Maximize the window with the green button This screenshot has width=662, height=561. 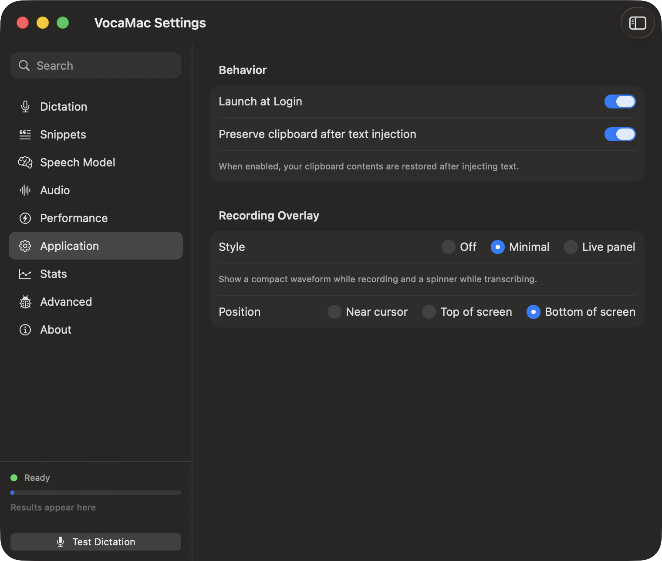(x=63, y=23)
